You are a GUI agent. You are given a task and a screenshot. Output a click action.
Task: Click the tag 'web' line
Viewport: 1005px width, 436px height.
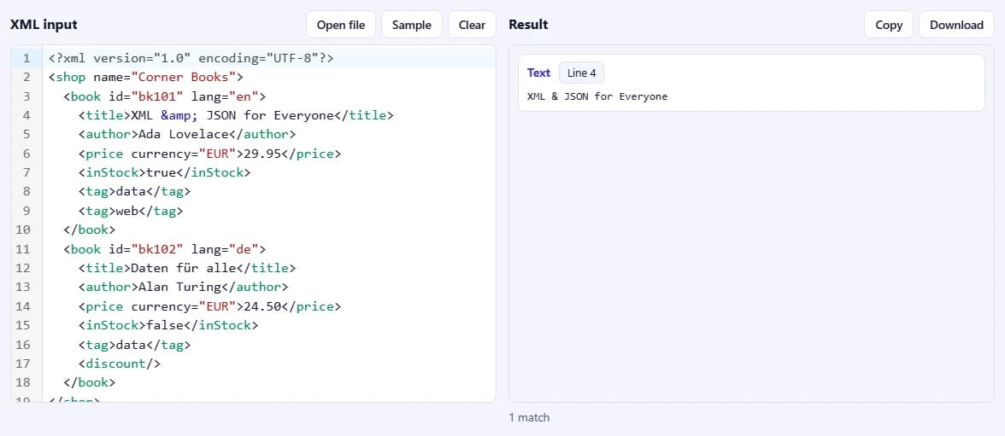(131, 211)
